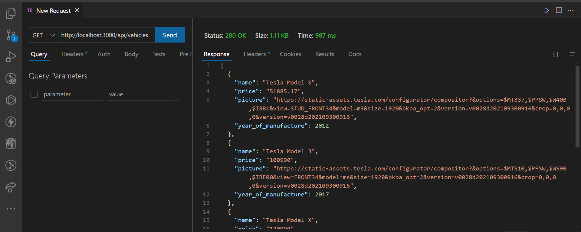The height and width of the screenshot is (232, 581).
Task: Click the request URL input field
Action: (x=107, y=35)
